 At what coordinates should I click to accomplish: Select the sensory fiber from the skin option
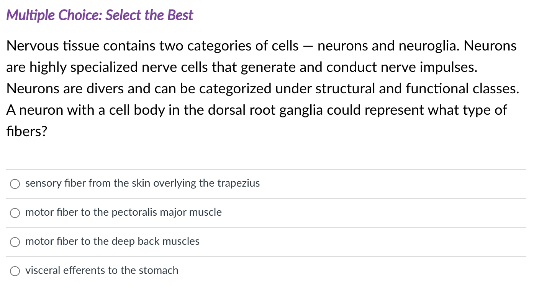(x=142, y=184)
